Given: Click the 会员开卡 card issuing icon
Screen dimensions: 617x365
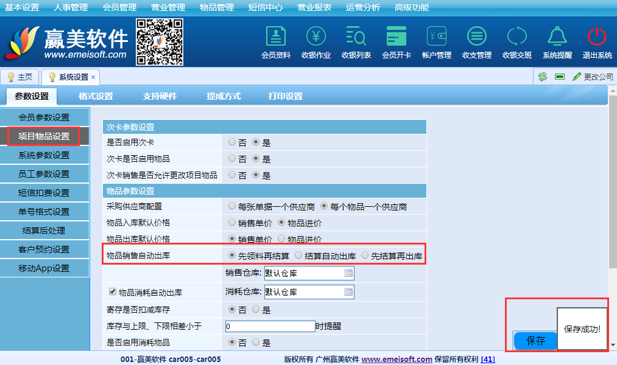Looking at the screenshot, I should click(x=396, y=38).
